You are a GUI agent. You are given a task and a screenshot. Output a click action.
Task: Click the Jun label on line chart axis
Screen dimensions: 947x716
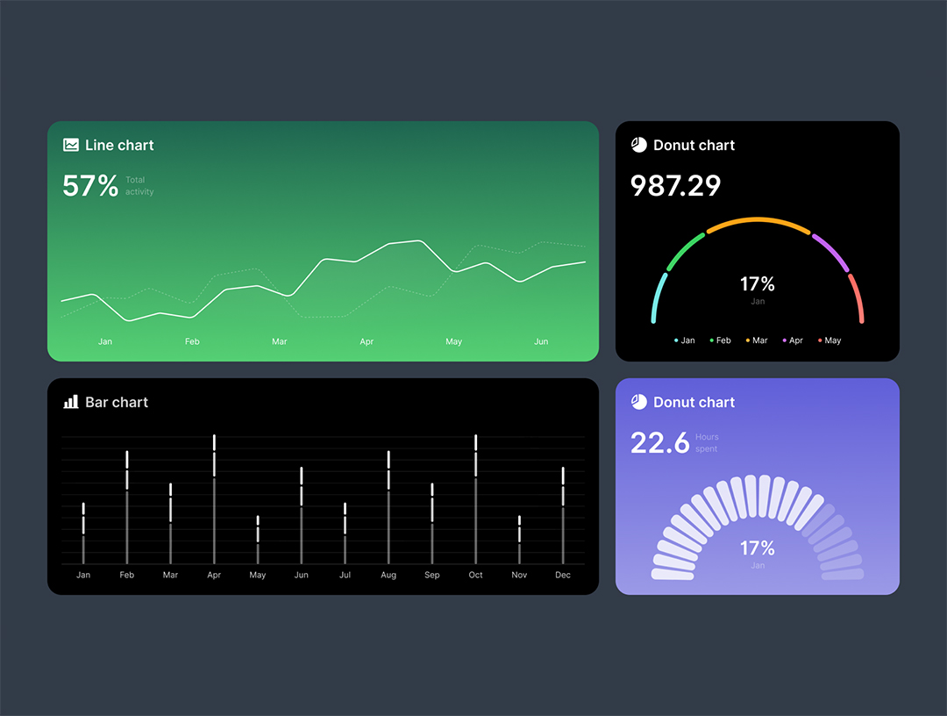tap(541, 341)
